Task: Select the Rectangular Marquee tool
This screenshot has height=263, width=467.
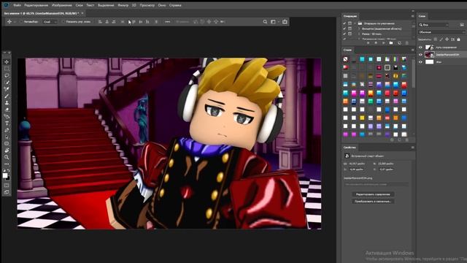Action: pos(7,69)
